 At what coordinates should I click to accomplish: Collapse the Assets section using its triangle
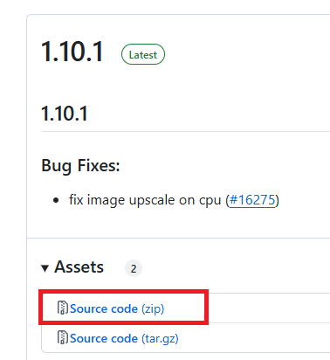(x=45, y=268)
